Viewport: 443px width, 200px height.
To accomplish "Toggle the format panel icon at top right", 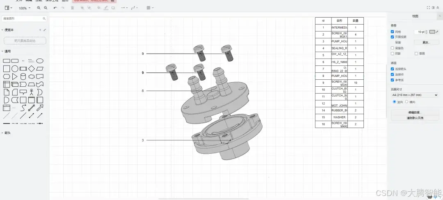I will [x=433, y=8].
